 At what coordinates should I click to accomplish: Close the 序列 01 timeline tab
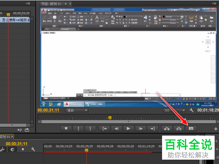12,136
